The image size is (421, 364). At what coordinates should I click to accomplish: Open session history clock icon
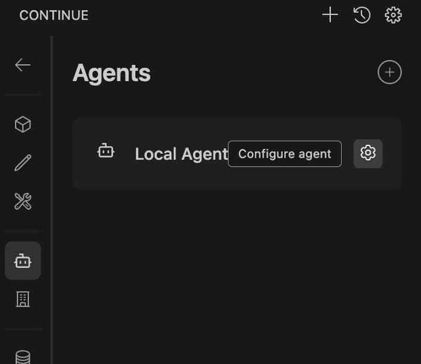[x=362, y=15]
